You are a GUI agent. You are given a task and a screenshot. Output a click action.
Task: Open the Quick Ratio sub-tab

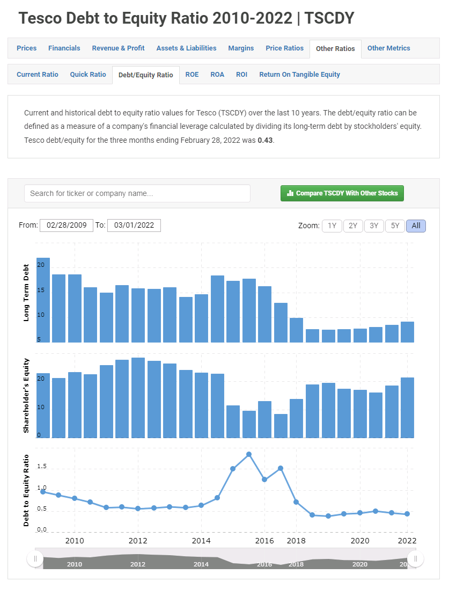(88, 75)
